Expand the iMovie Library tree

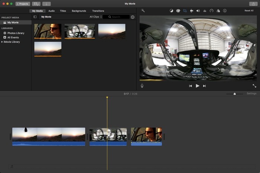click(x=2, y=42)
